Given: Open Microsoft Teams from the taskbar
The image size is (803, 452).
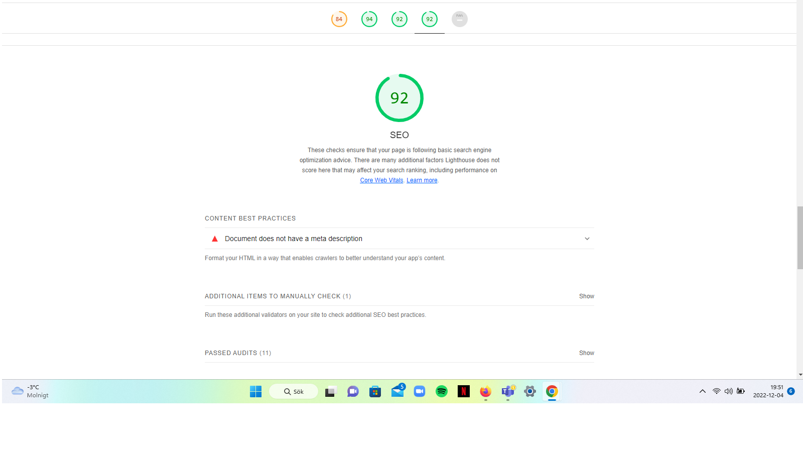Looking at the screenshot, I should tap(507, 391).
